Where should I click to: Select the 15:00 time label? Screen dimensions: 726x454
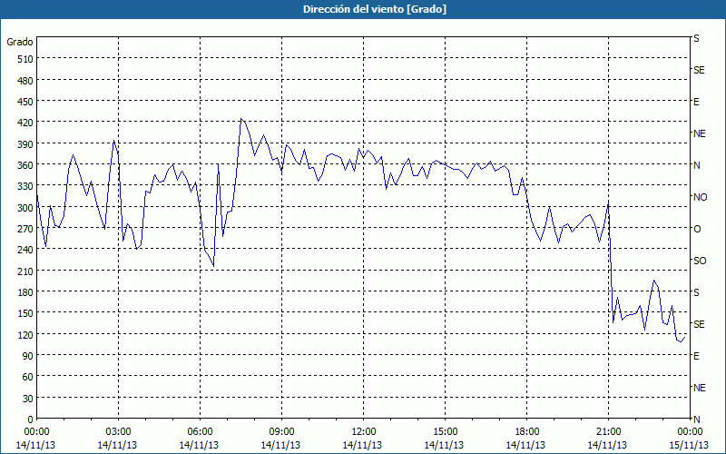coord(445,432)
